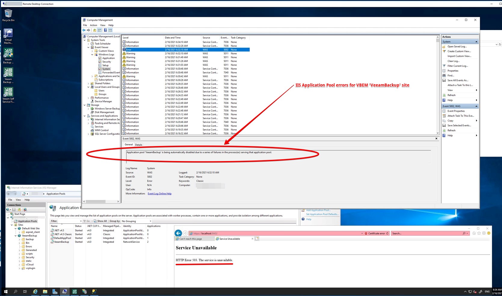Click the magnifier search icon in IE
Viewport: 502px width, 296px height.
(x=464, y=233)
